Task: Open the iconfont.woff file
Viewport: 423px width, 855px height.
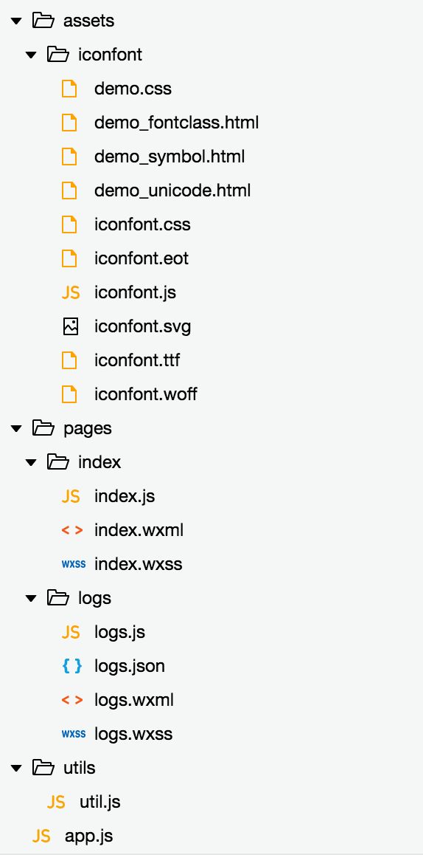Action: [x=146, y=394]
